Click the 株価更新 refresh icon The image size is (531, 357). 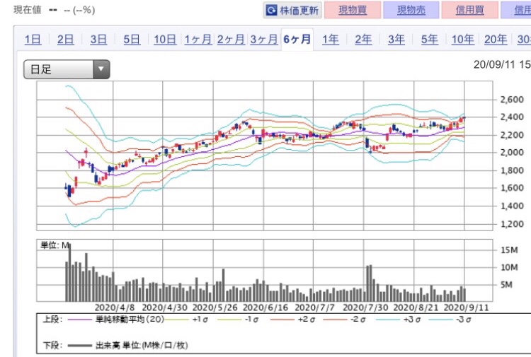[271, 10]
